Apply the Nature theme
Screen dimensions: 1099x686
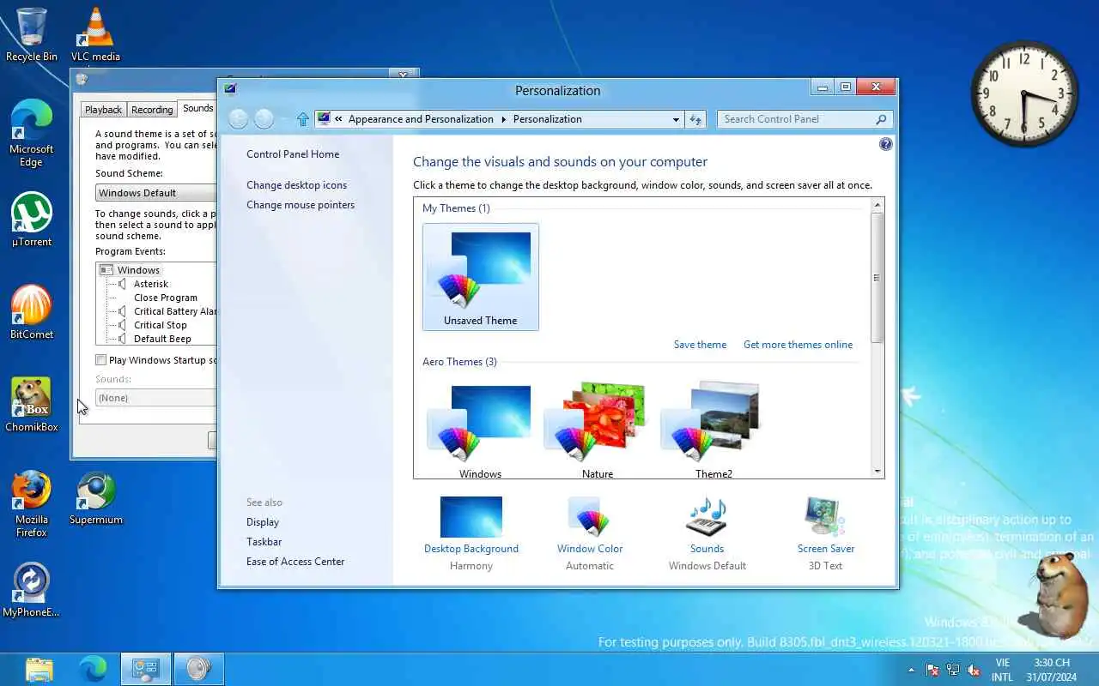(597, 430)
